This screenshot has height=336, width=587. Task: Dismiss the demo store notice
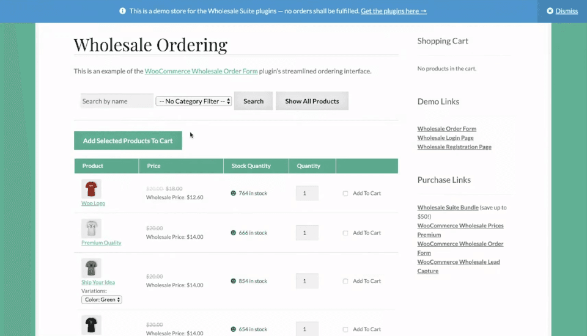click(562, 11)
